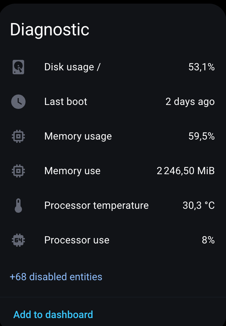Click the 8% processor use value
The height and width of the screenshot is (326, 226).
click(208, 240)
